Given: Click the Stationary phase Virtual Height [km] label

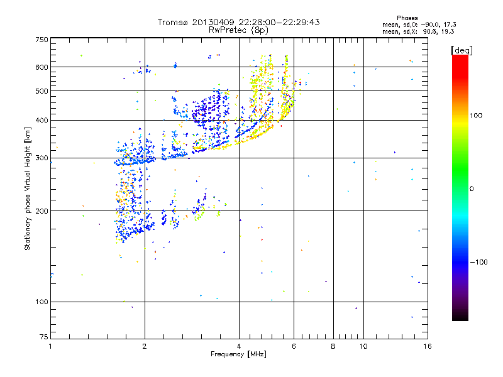Looking at the screenshot, I should (28, 189).
